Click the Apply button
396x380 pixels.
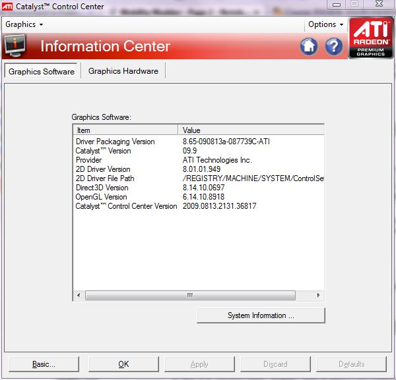(x=199, y=364)
